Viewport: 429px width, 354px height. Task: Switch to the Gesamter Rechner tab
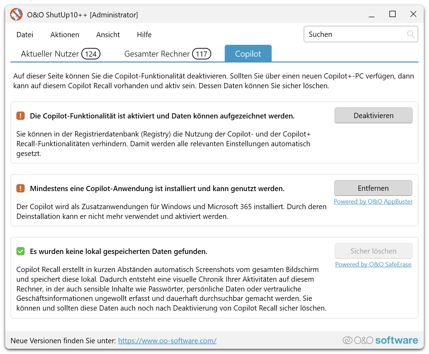[167, 54]
